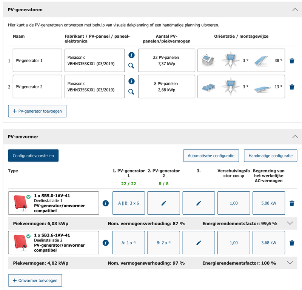302x290 pixels.
Task: Remove SB3.6-1AV-41 inverter with trash icon
Action: point(292,243)
